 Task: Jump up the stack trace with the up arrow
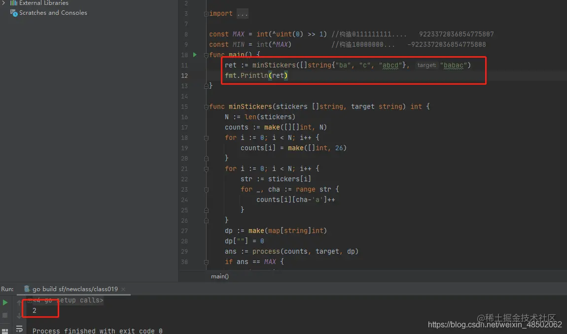19,302
